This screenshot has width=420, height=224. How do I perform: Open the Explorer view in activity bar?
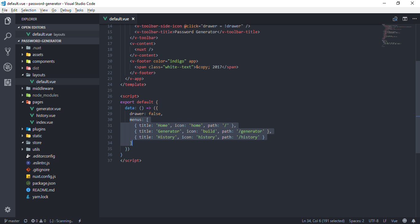pyautogui.click(x=8, y=21)
